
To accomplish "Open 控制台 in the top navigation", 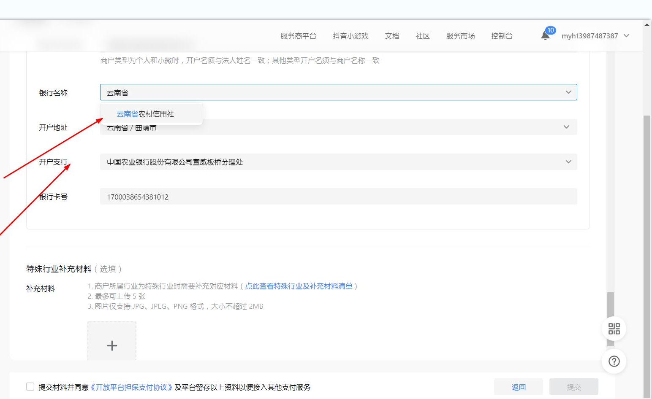I will pyautogui.click(x=502, y=36).
